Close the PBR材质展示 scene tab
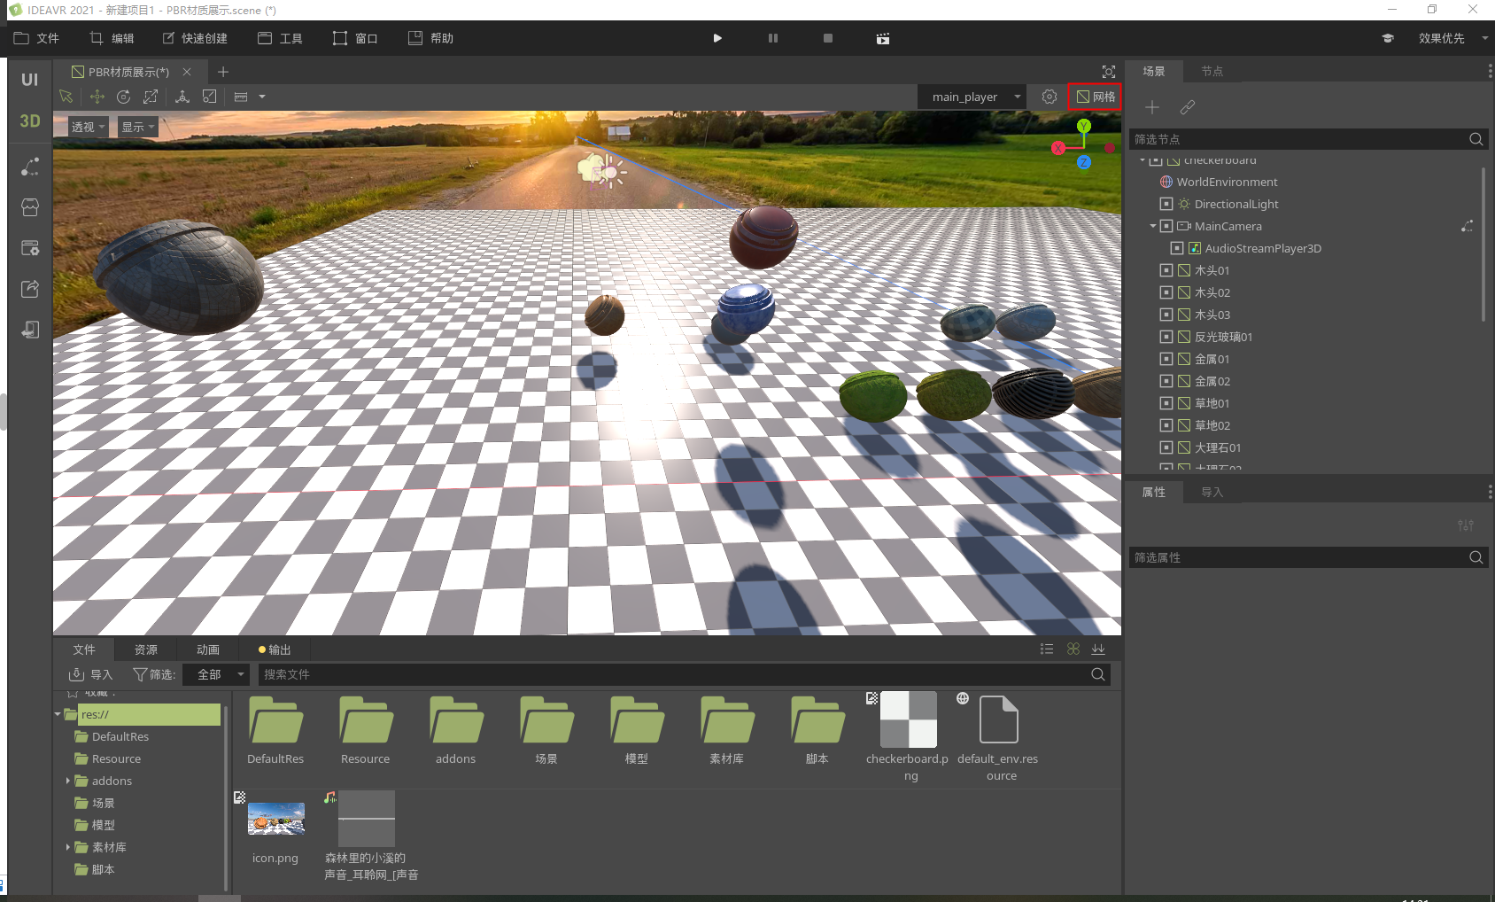 pyautogui.click(x=187, y=72)
